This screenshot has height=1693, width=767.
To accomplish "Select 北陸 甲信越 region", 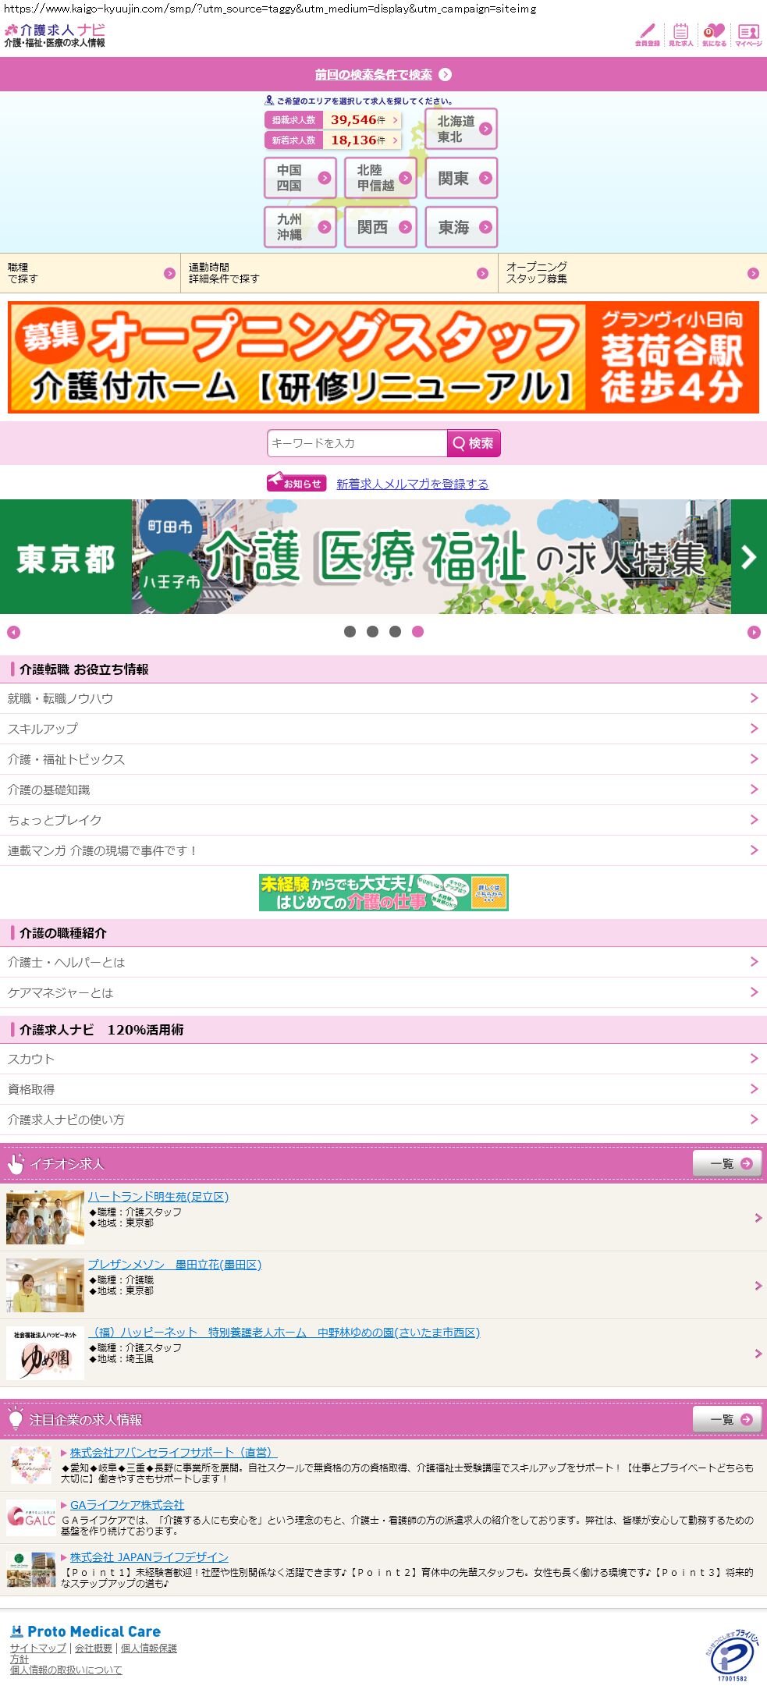I will (381, 178).
